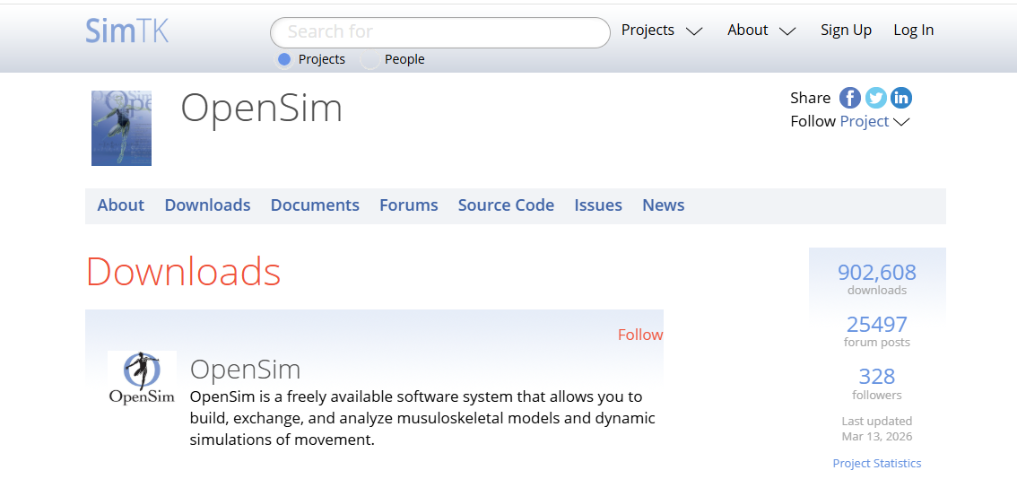This screenshot has height=479, width=1017.
Task: Expand the About menu chevron in the header
Action: [787, 31]
